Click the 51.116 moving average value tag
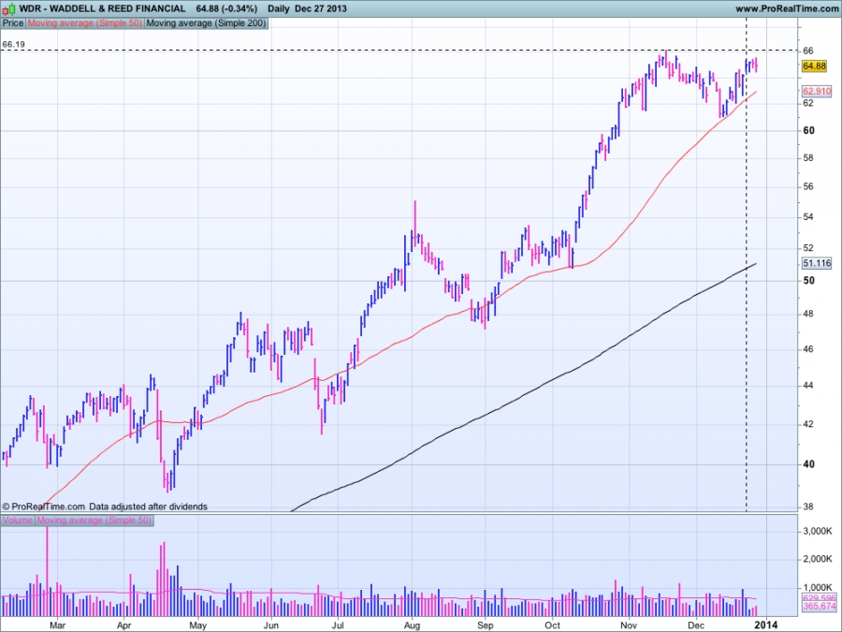Image resolution: width=842 pixels, height=632 pixels. click(817, 263)
